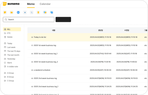Click created date 2025.04.03(THU) 10:01:44

coord(100,54)
